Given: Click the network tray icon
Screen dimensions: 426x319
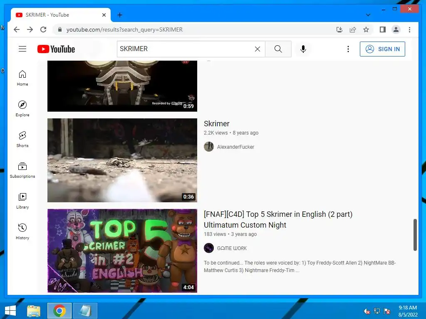Looking at the screenshot, I should [377, 311].
